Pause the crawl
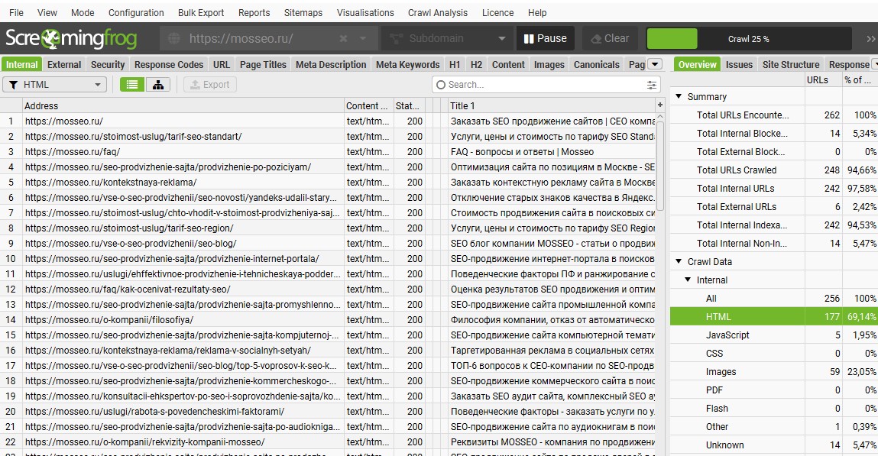Screen dimensions: 878x456 click(x=546, y=39)
